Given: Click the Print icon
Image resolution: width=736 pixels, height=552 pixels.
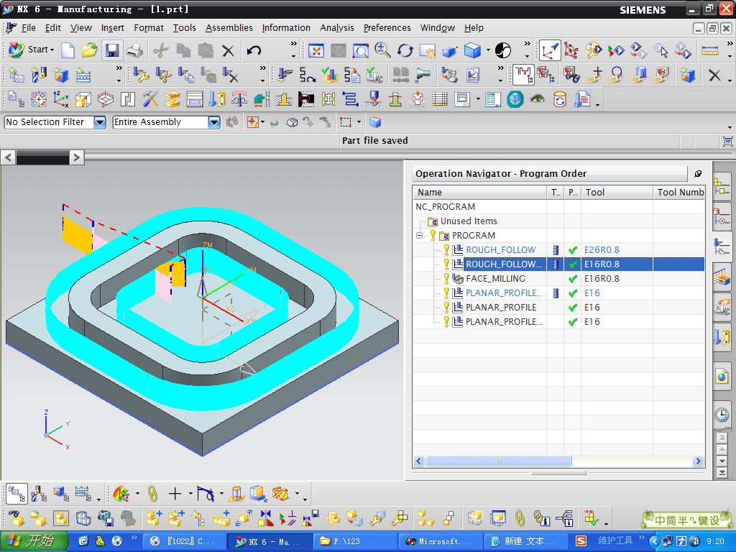Looking at the screenshot, I should tap(134, 50).
